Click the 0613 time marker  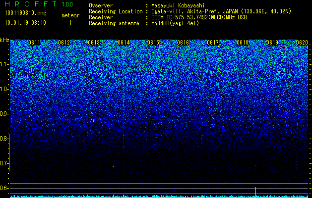point(94,43)
